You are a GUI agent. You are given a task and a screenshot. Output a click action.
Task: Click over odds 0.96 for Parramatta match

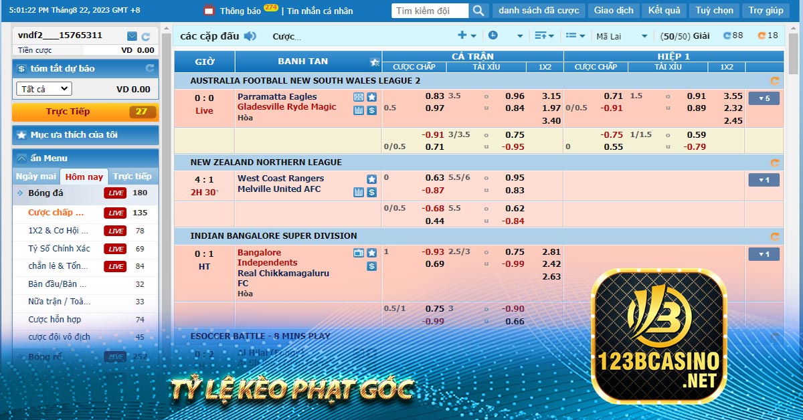point(515,96)
